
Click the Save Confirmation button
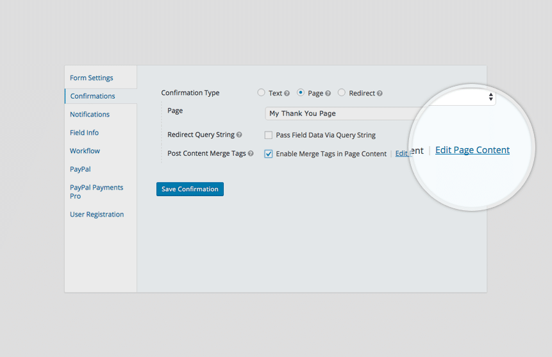[190, 189]
